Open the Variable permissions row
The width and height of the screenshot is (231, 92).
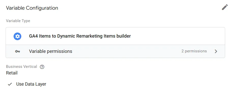tap(115, 51)
